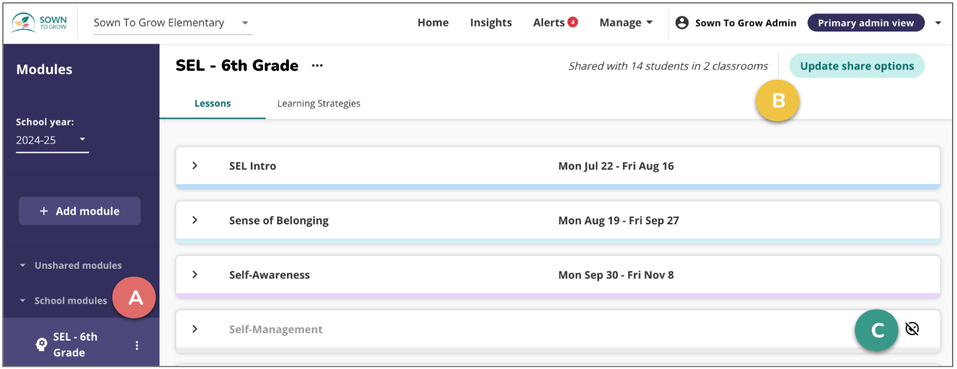This screenshot has width=957, height=369.
Task: Click the head icon next to SEL - 6th Grade
Action: [41, 345]
